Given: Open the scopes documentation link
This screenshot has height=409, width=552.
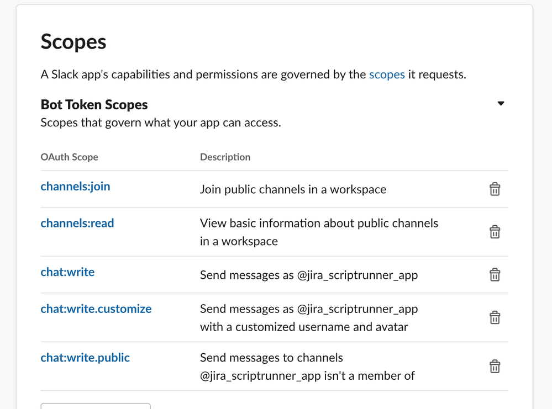Looking at the screenshot, I should 387,75.
